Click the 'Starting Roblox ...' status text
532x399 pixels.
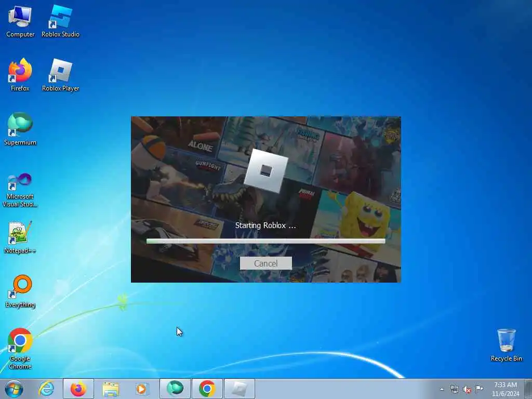click(x=265, y=225)
